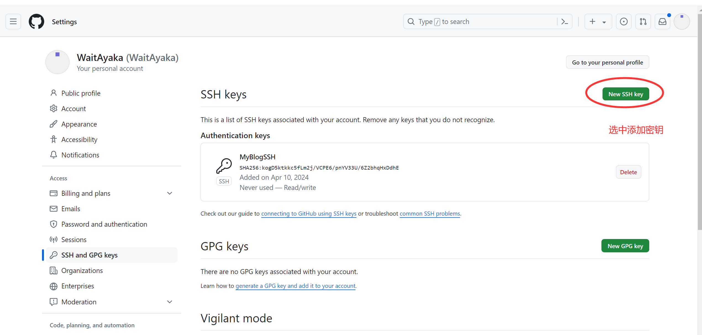This screenshot has height=335, width=702.
Task: Expand Billing and plans section
Action: [x=170, y=193]
